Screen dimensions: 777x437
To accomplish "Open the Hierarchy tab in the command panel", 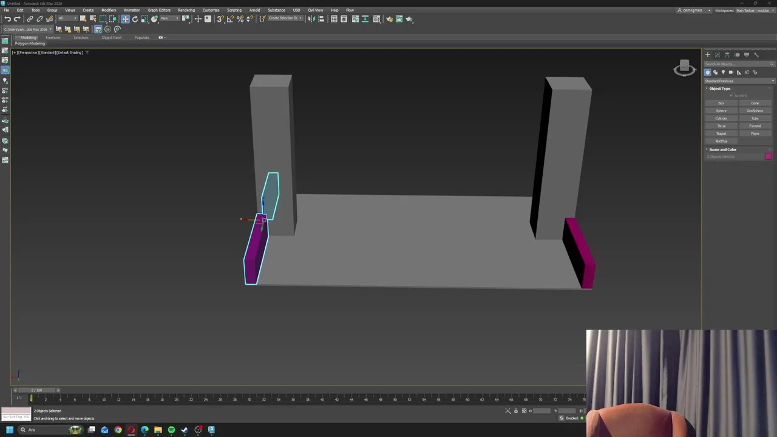I will [x=727, y=55].
